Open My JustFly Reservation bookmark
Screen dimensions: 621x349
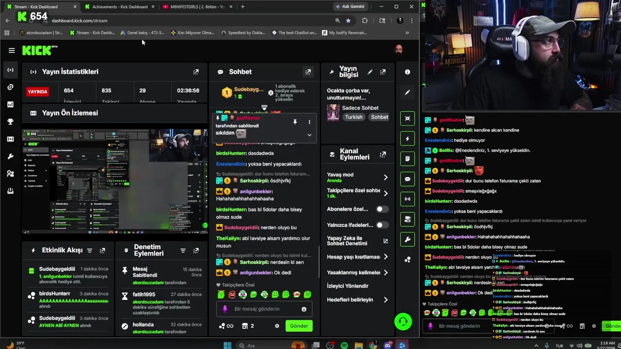pyautogui.click(x=344, y=33)
